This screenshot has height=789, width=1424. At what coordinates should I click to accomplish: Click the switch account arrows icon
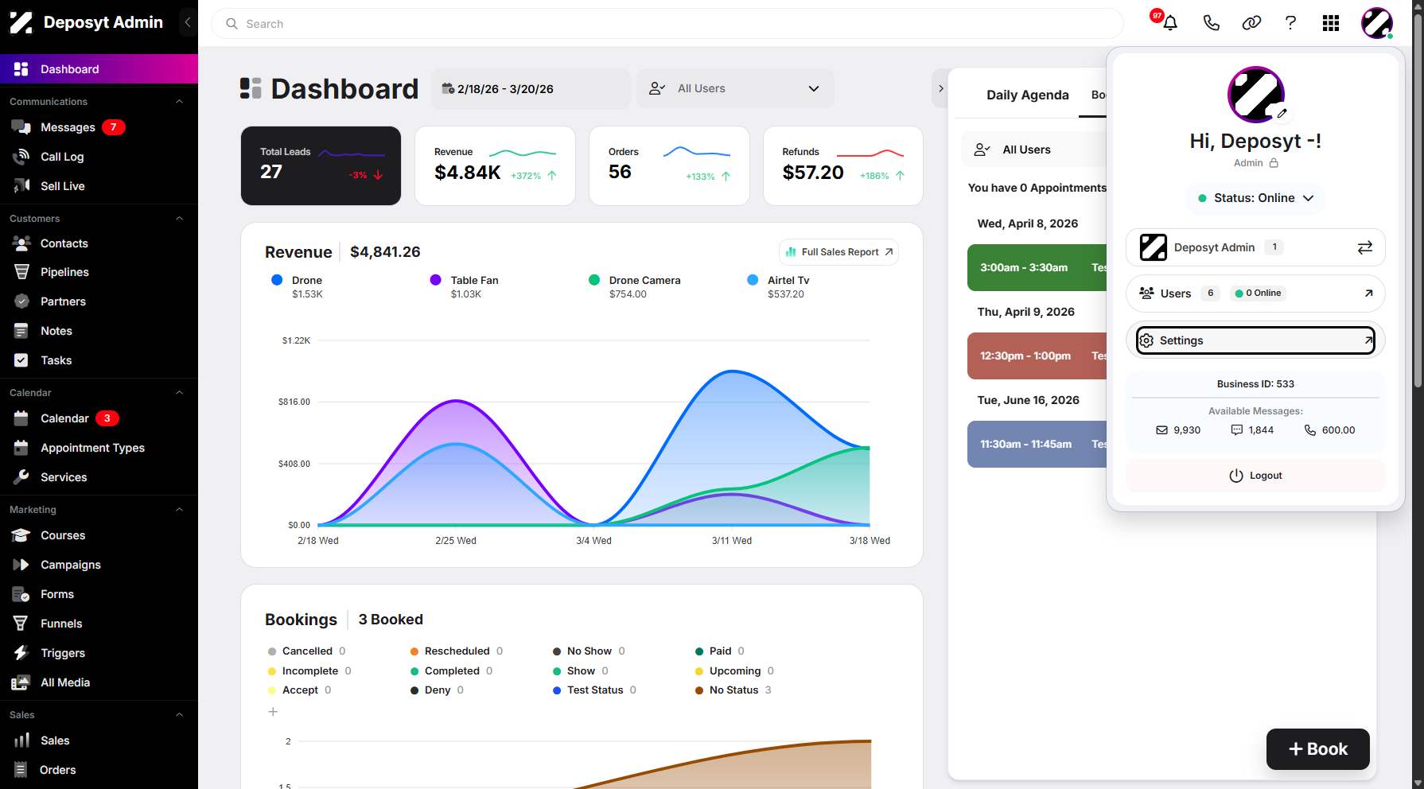click(1365, 247)
